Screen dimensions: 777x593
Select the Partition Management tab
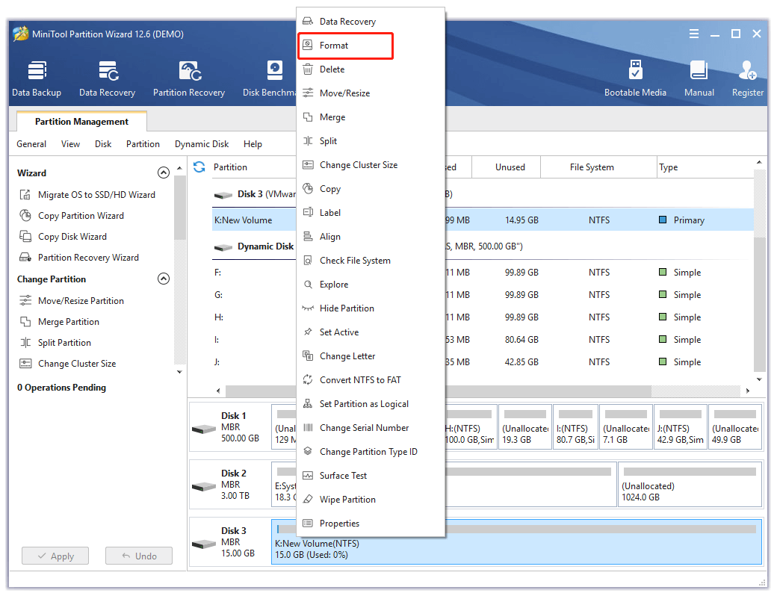tap(81, 122)
